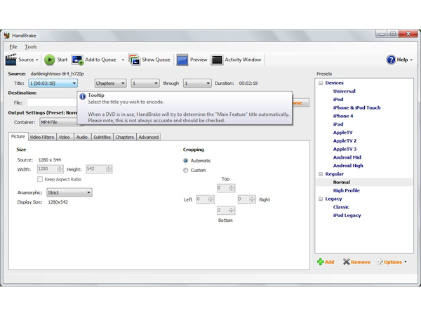Select the Picture tab

coord(18,136)
